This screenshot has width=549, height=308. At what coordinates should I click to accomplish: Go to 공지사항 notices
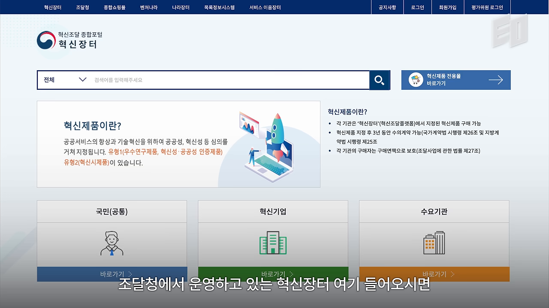pos(387,7)
